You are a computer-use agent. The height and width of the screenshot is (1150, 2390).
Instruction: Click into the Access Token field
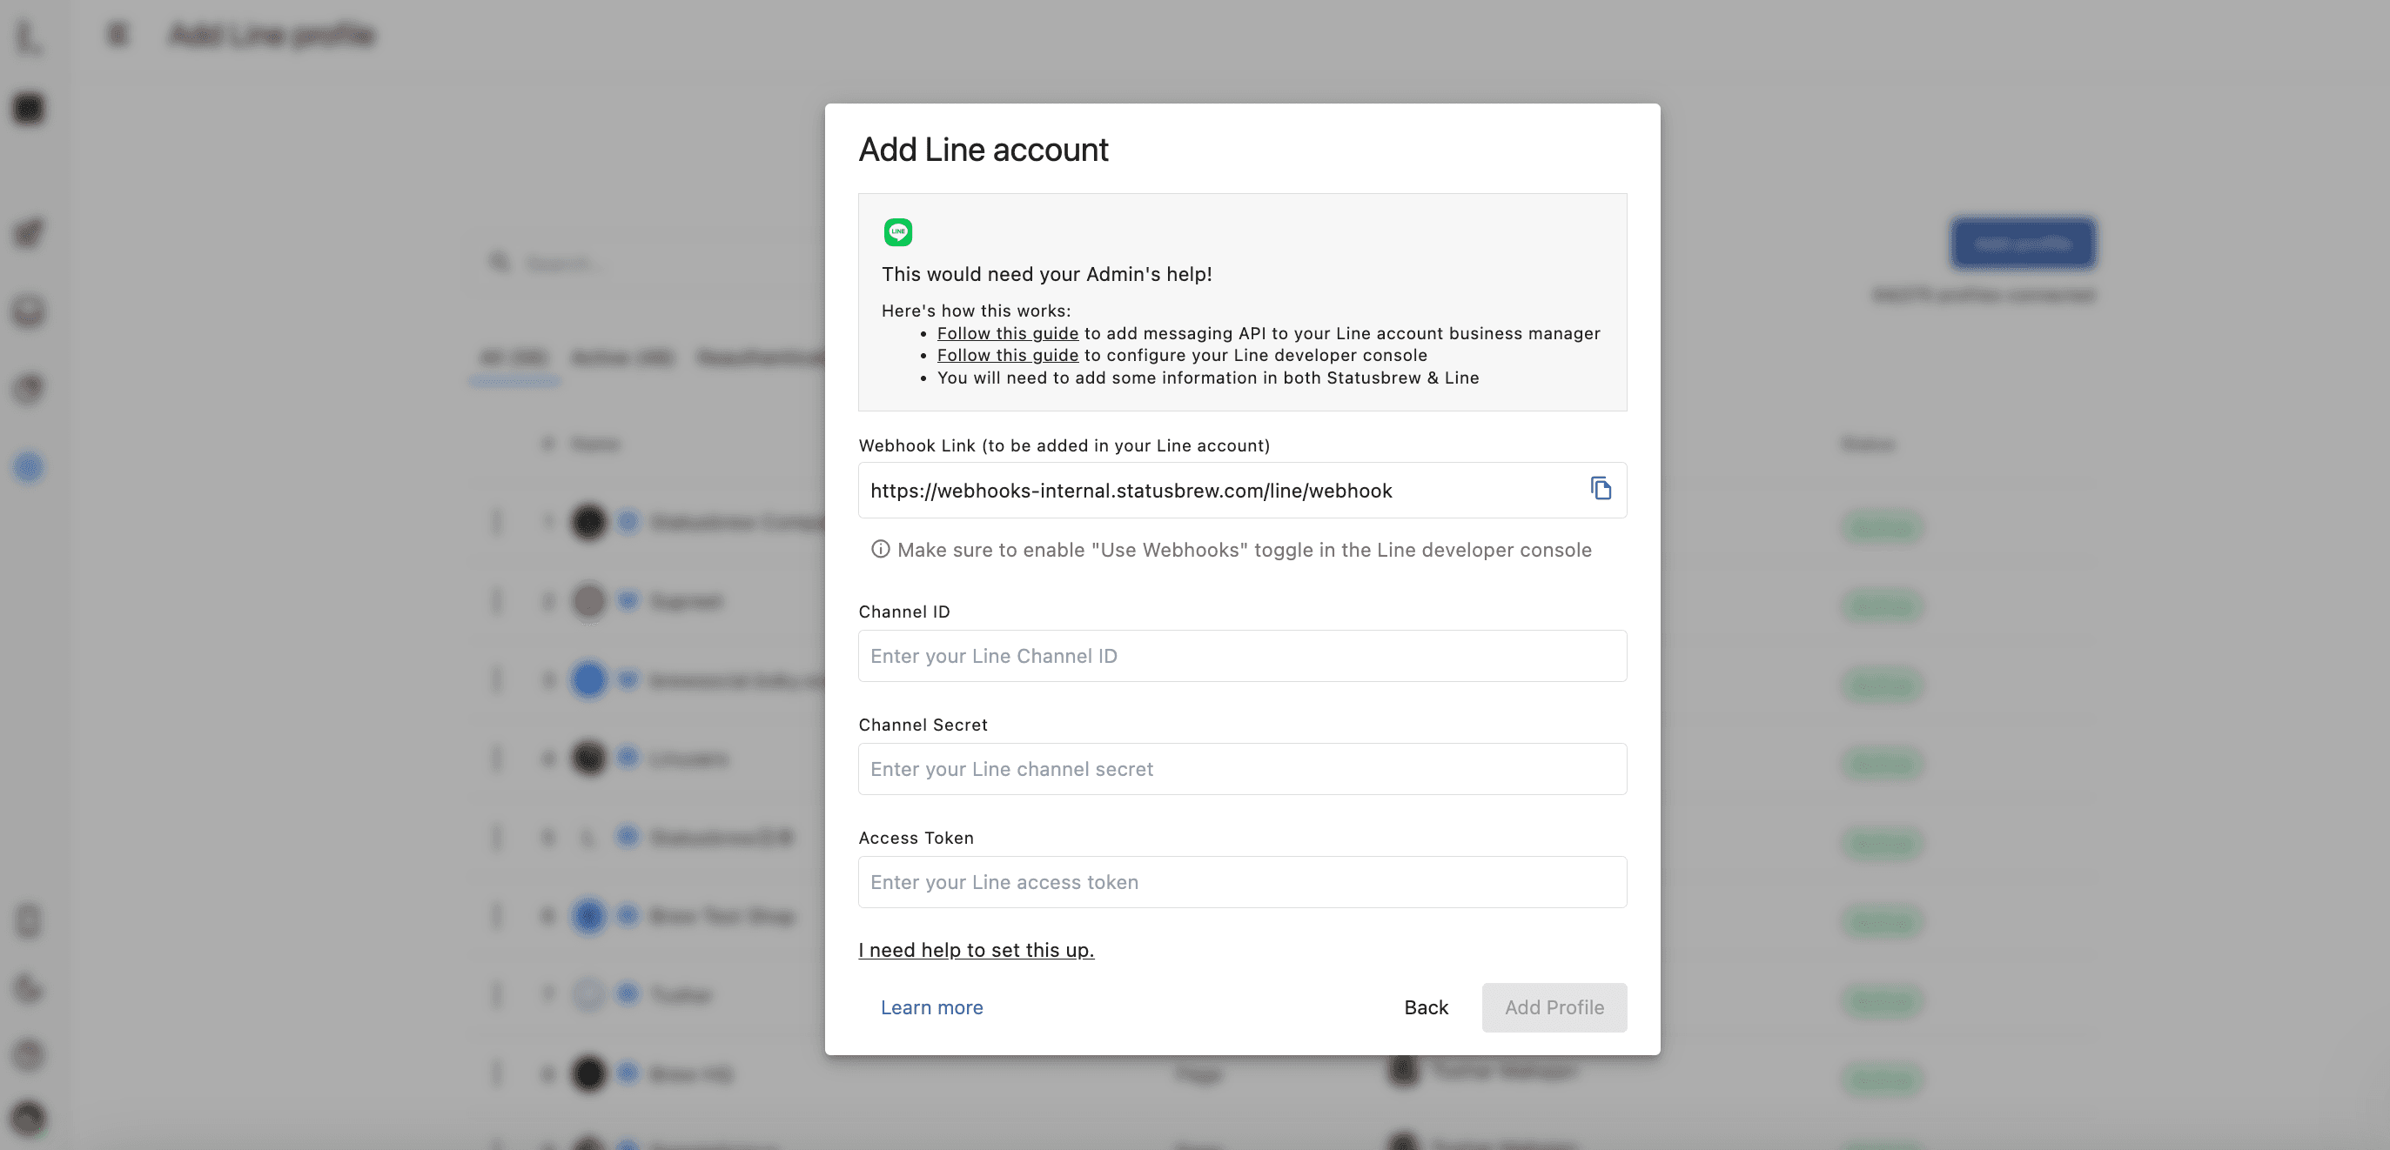(x=1241, y=882)
